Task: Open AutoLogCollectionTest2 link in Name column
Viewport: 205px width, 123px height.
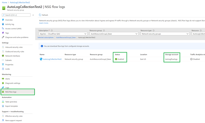Action: click(x=52, y=59)
